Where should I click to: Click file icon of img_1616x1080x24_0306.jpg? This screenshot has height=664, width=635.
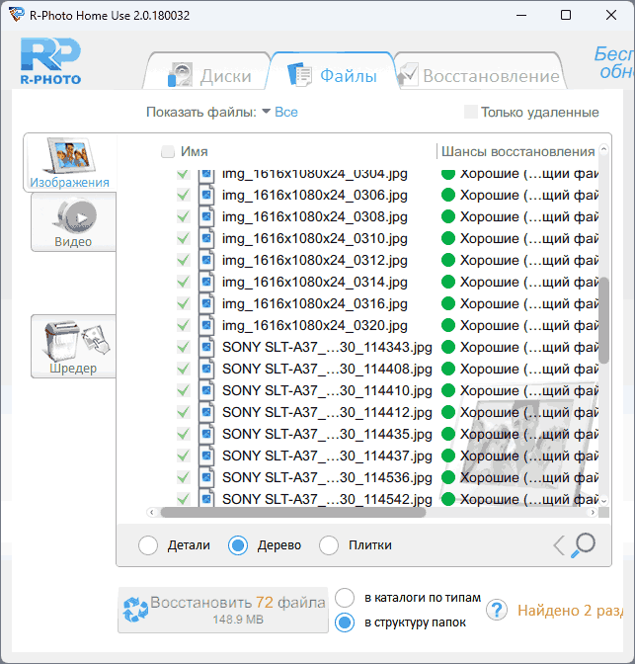[x=206, y=196]
